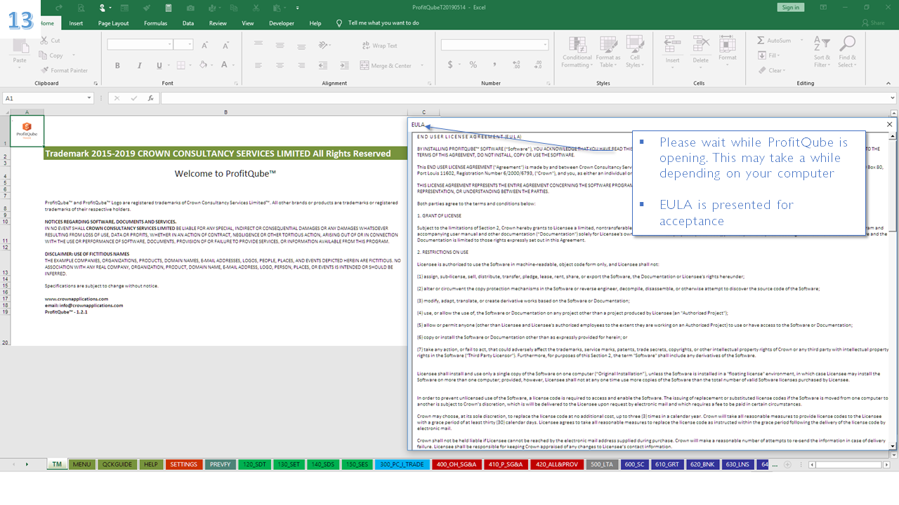
Task: Open Cell Styles gallery
Action: coord(635,53)
